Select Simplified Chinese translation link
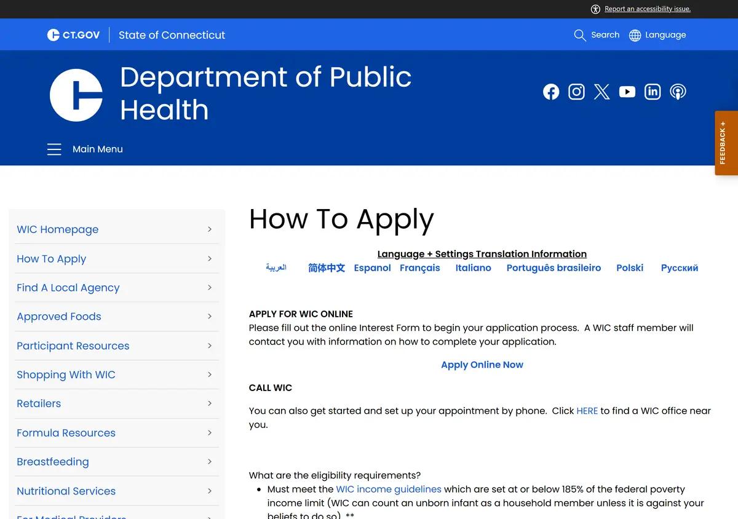 [327, 268]
